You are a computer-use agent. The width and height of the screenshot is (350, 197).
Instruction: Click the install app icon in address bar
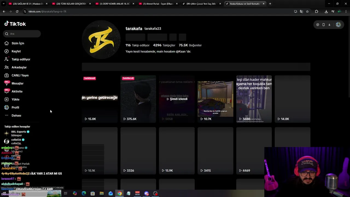296,11
